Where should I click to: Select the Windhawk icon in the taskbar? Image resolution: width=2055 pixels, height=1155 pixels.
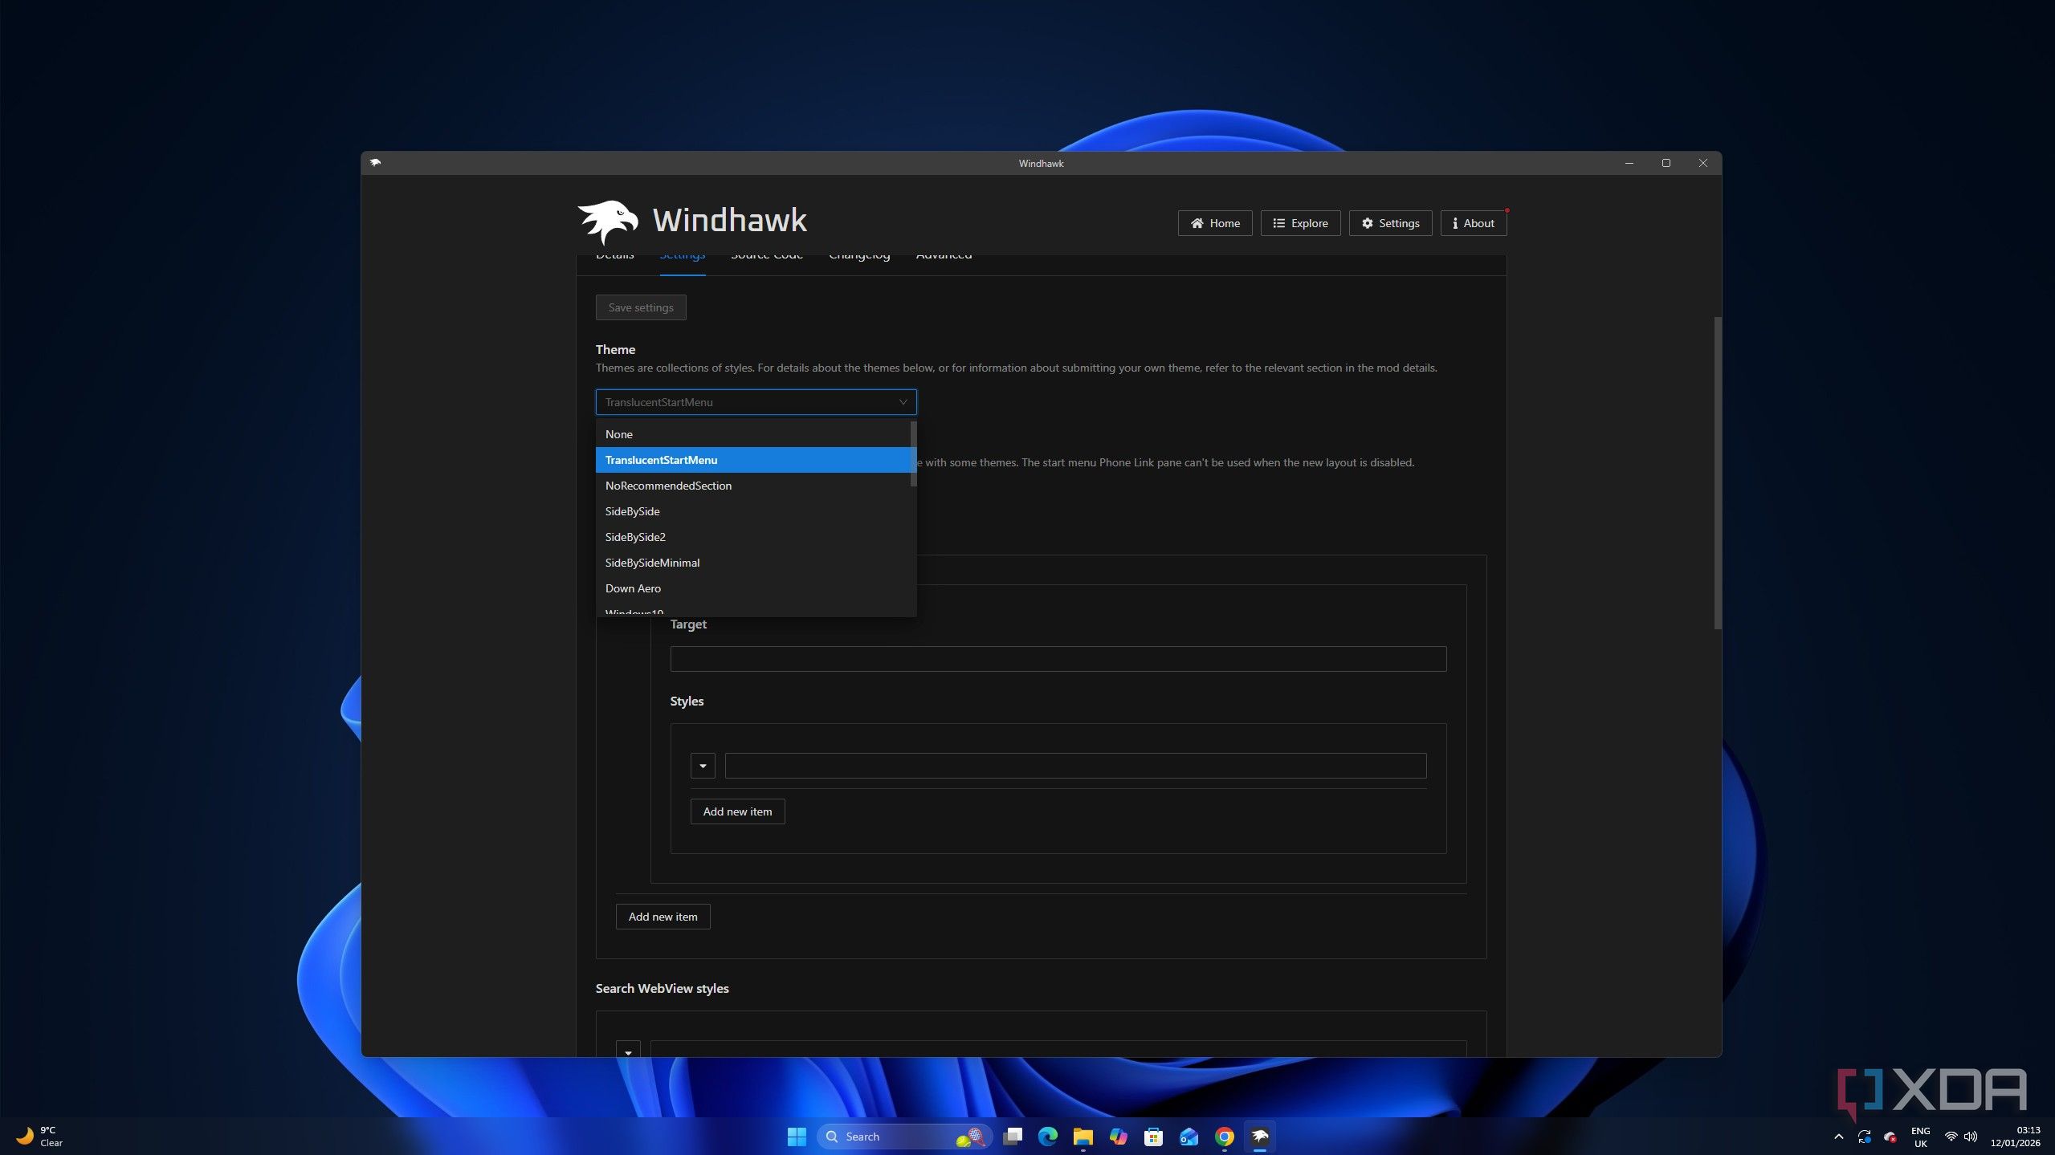(1259, 1137)
